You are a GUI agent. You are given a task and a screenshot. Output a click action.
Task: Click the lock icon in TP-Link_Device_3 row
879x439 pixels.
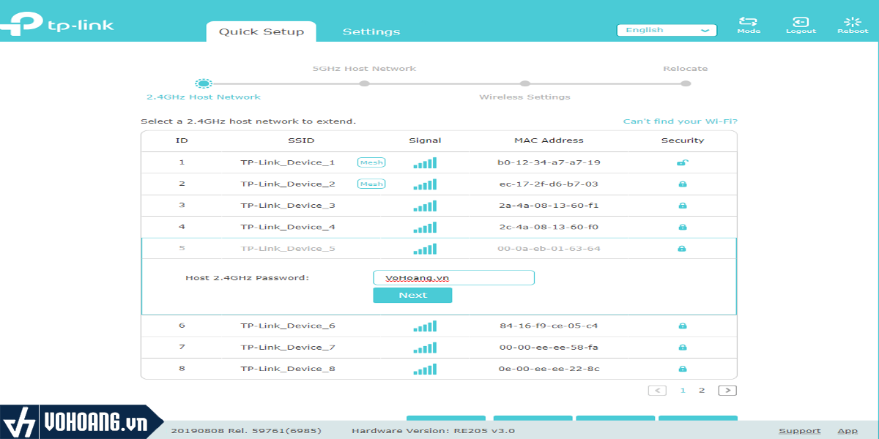tap(682, 206)
